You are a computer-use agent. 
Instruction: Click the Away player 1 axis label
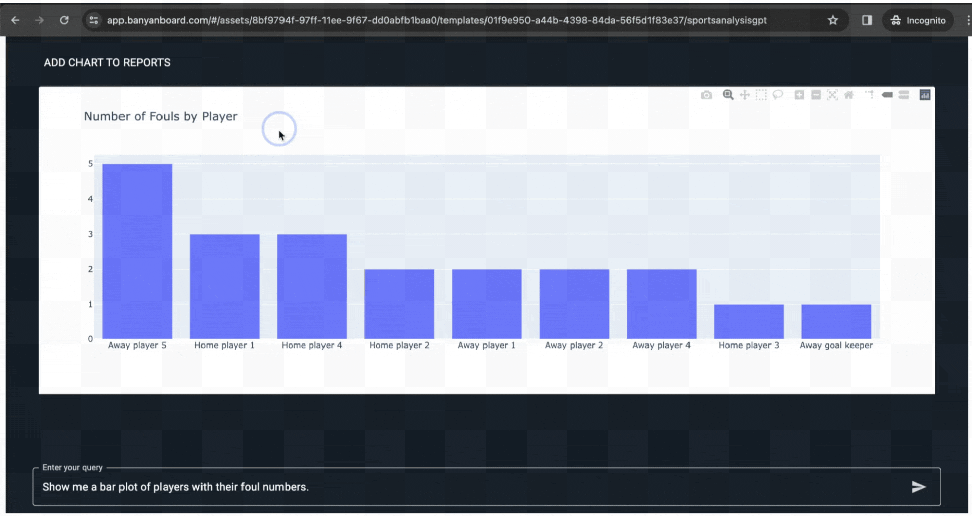487,345
